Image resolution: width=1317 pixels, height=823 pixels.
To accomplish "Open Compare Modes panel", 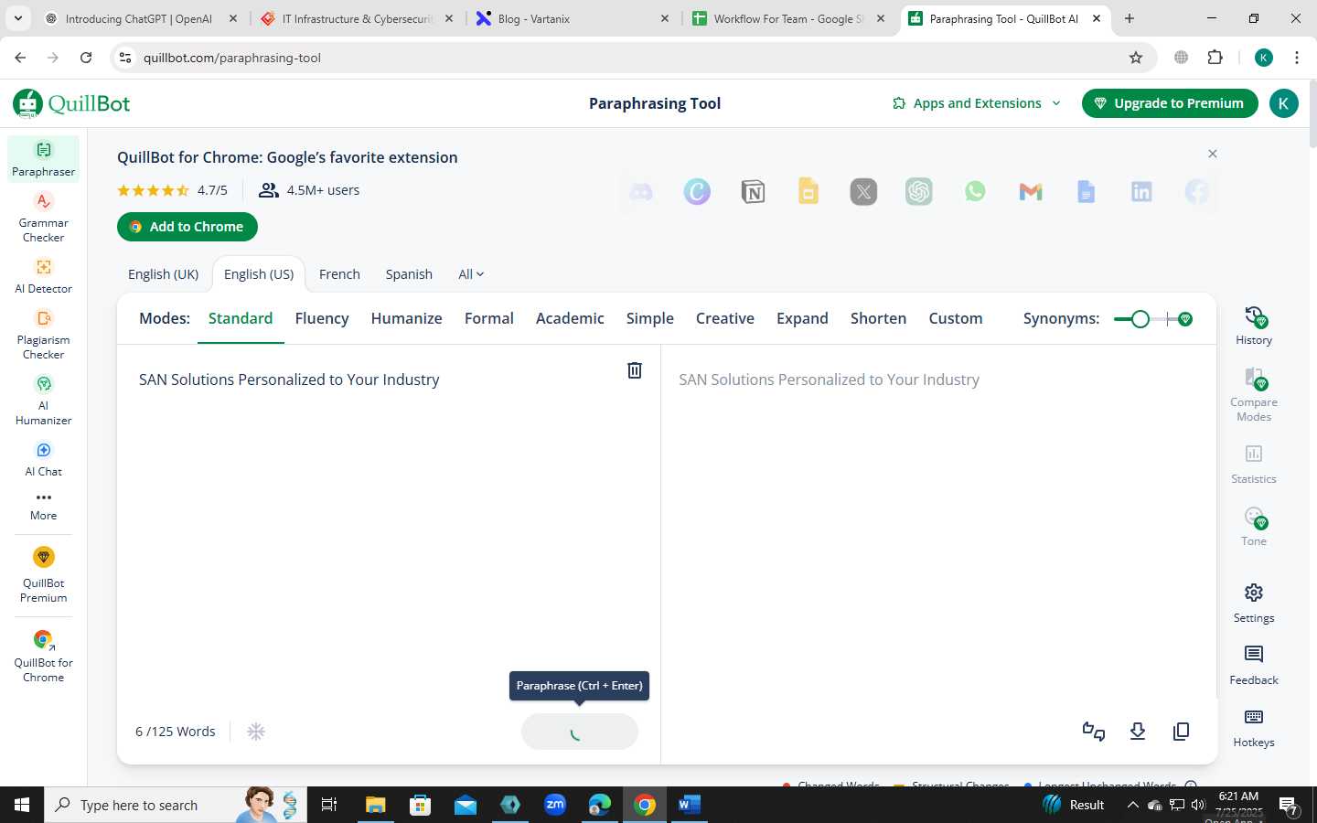I will pos(1254,394).
